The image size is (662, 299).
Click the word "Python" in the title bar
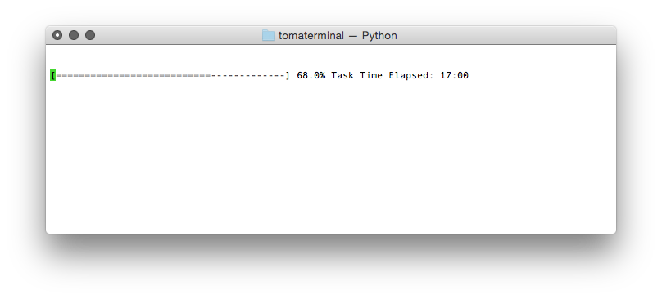click(x=379, y=36)
